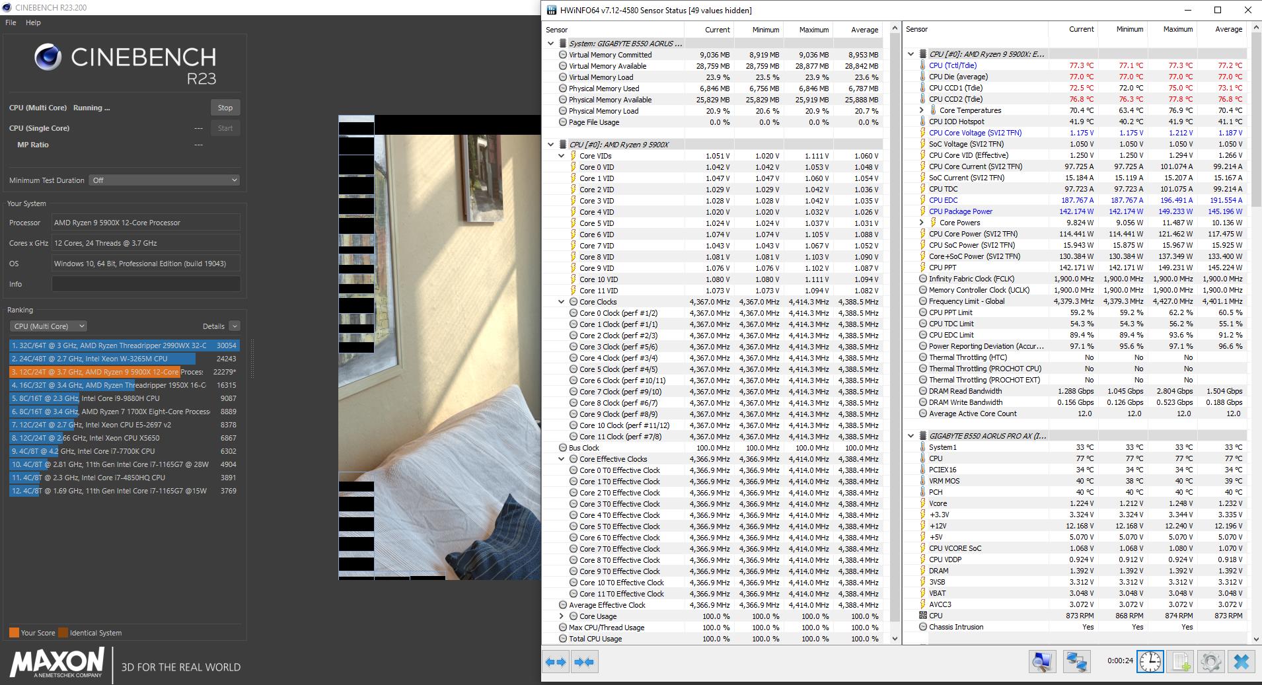Collapse the System: GIGABYTE B550 AORUS group
1262x685 pixels.
tap(550, 44)
